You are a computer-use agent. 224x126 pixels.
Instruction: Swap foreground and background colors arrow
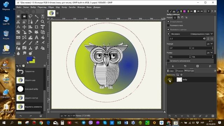34,57
